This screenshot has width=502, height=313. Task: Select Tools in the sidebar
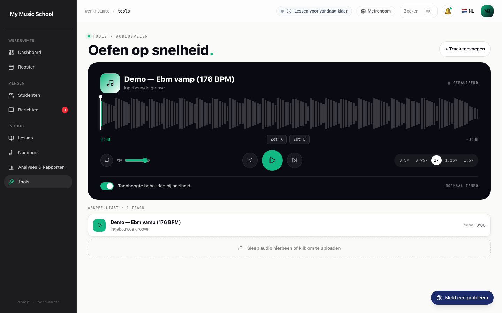(x=38, y=182)
